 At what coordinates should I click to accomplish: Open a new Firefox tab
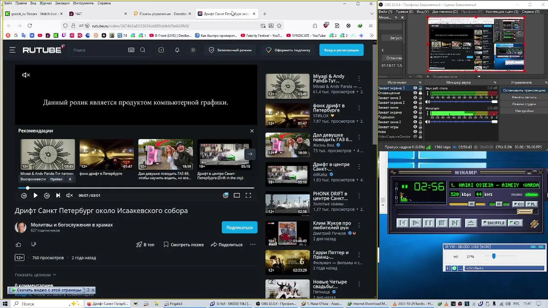coord(265,14)
